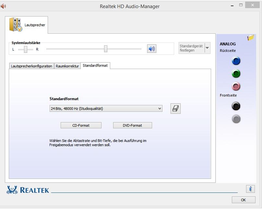Click the L/R balance slider handle

25,49
